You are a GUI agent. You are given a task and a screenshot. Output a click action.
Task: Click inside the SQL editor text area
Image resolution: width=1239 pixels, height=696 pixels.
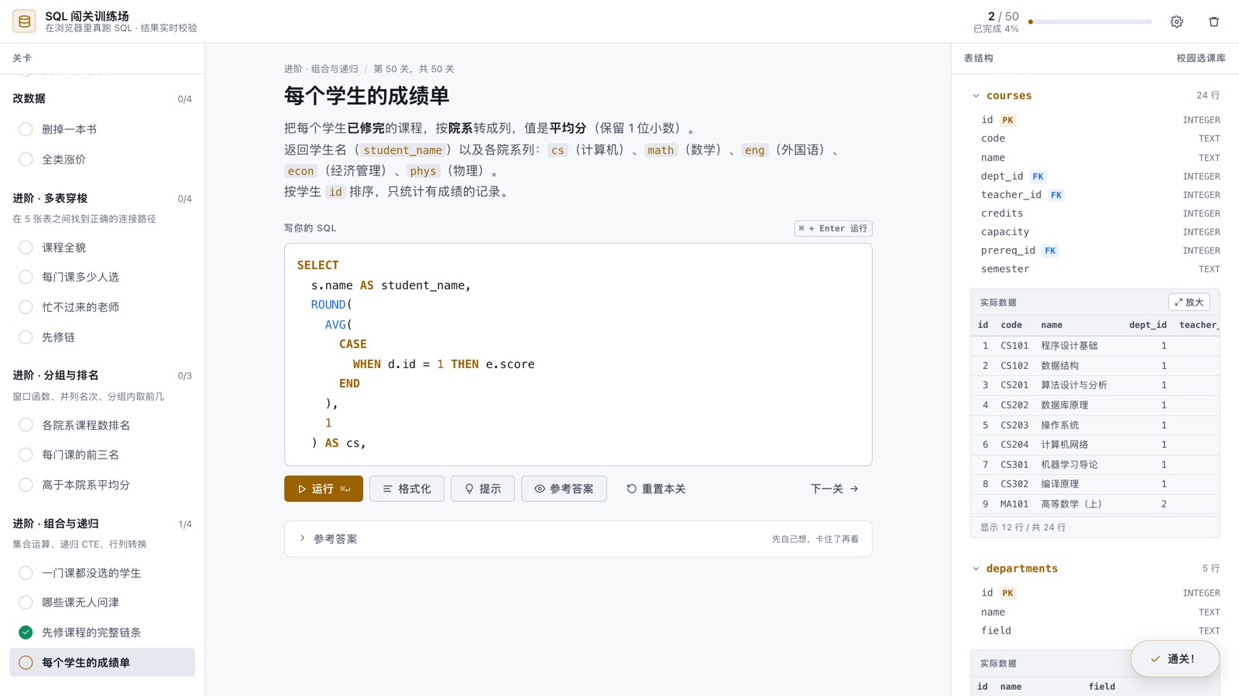click(578, 354)
